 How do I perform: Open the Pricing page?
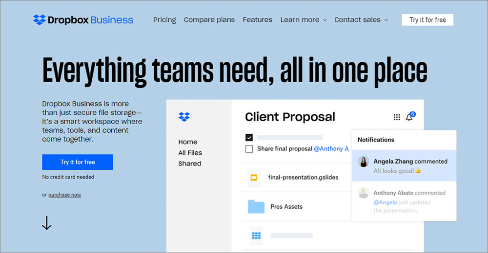(x=164, y=20)
